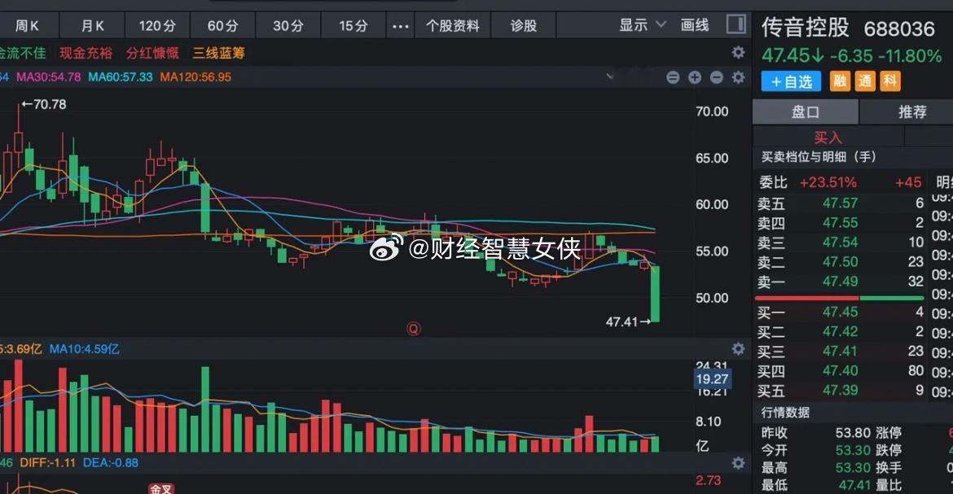Select 卖五 ask price 47.57
The height and width of the screenshot is (494, 953).
click(840, 203)
